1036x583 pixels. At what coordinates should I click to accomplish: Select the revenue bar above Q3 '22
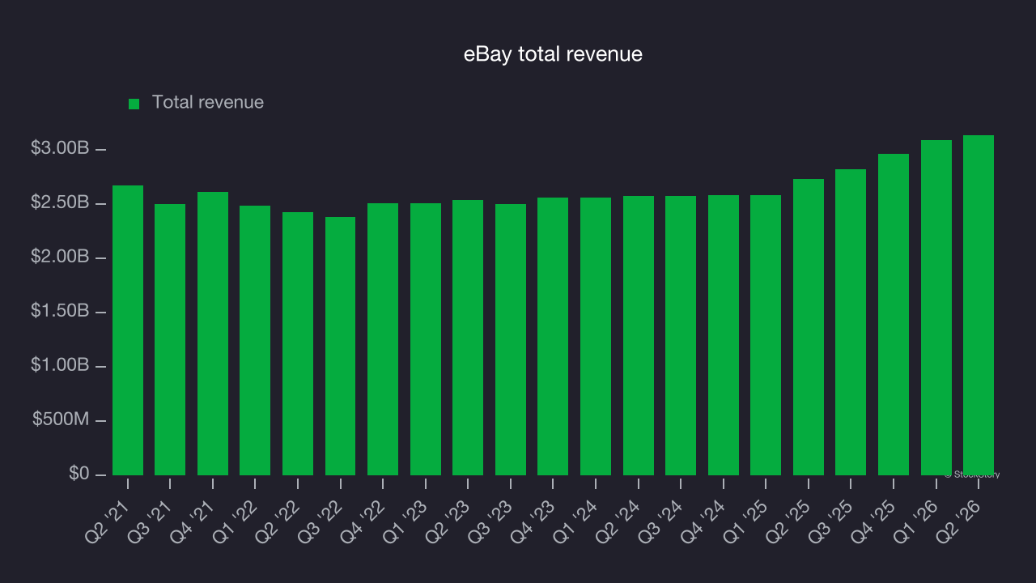tap(340, 346)
